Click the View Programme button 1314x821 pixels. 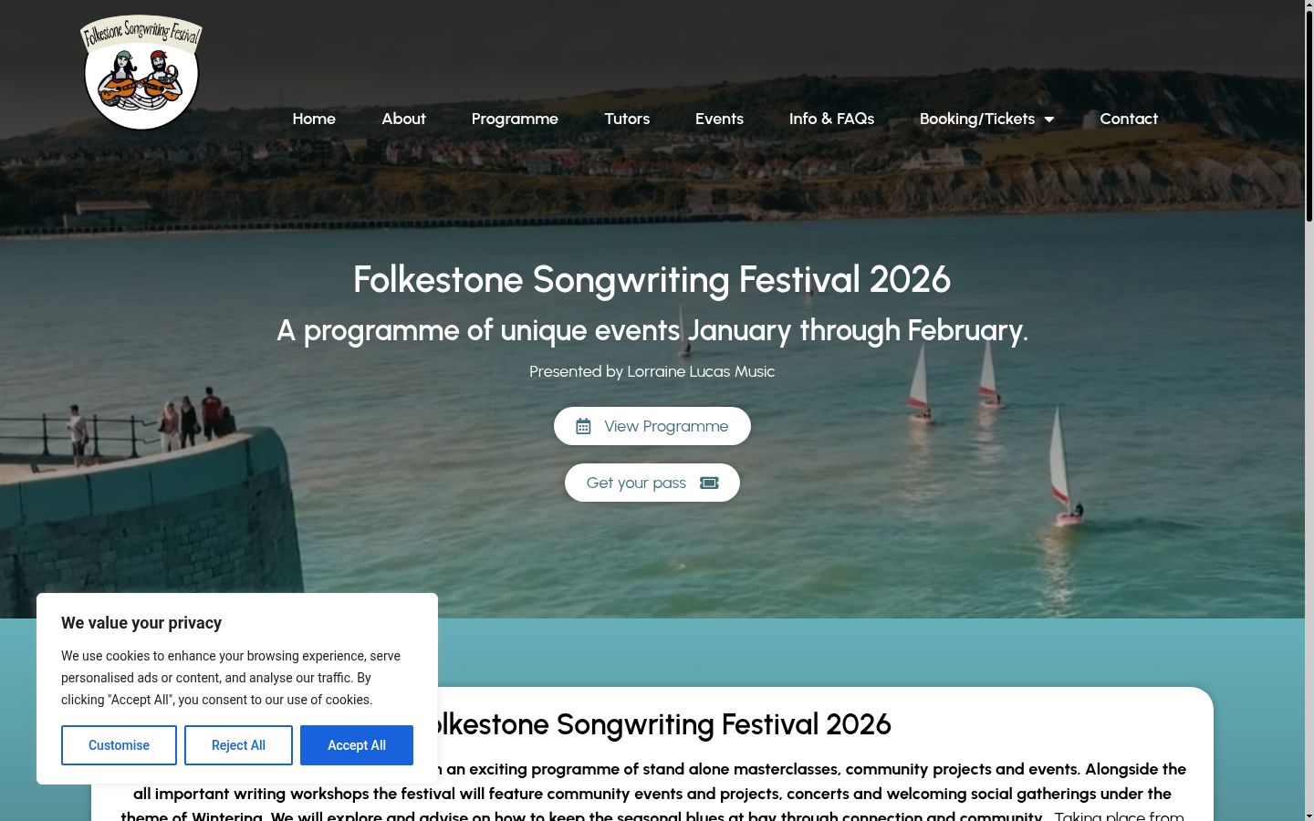tap(652, 426)
